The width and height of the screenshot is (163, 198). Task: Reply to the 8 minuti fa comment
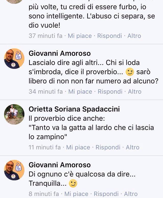pyautogui.click(x=106, y=194)
